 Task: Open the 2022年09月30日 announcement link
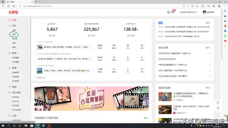pos(187,32)
